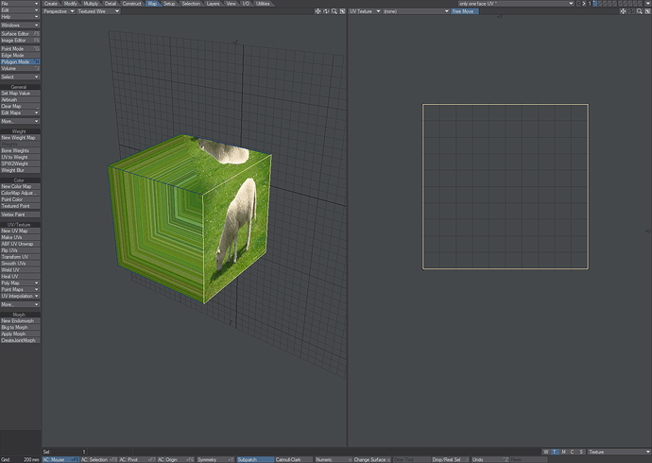This screenshot has height=463, width=652.
Task: Open the Surface Editor
Action: click(20, 34)
